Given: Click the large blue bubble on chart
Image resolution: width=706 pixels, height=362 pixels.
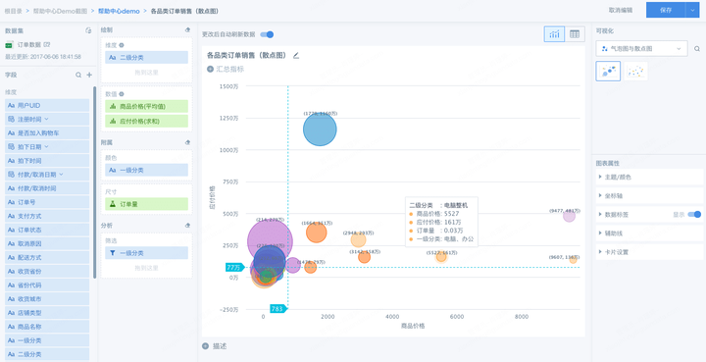Looking at the screenshot, I should [x=320, y=129].
